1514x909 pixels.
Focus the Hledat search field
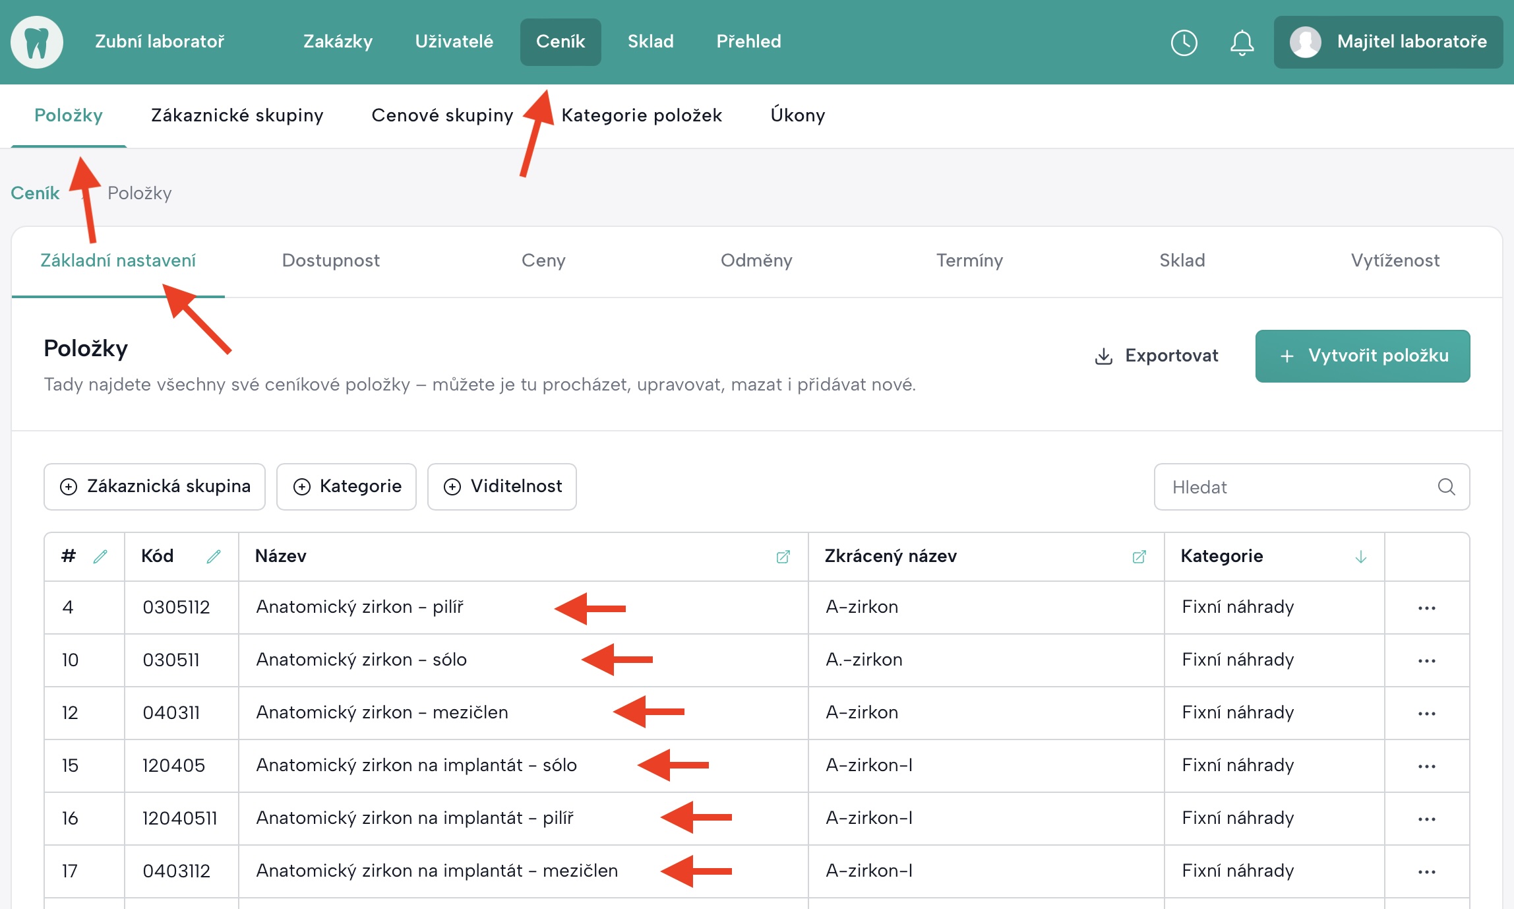tap(1292, 487)
